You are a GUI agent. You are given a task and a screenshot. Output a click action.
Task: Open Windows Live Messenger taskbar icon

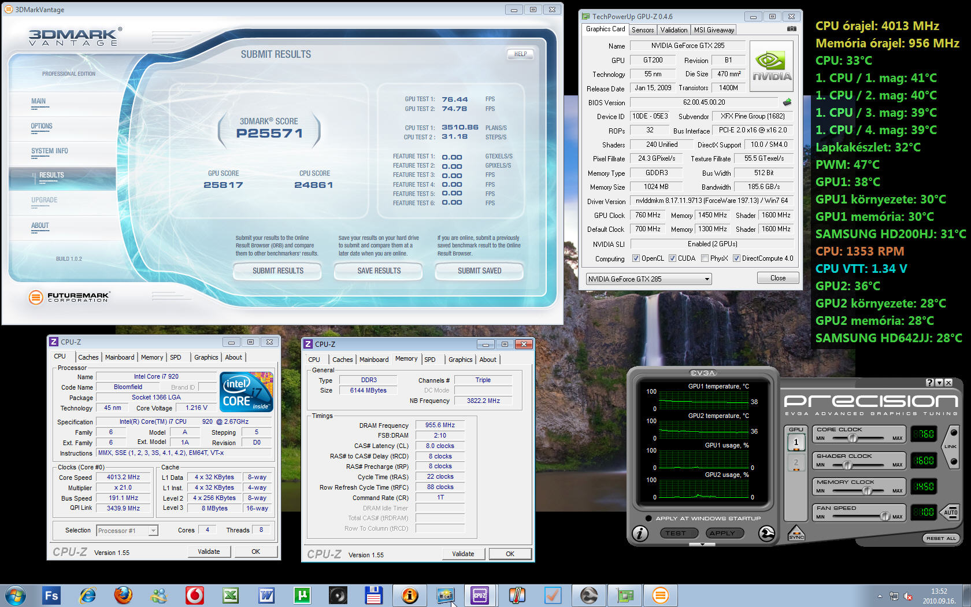pos(159,595)
